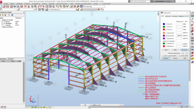Click the red X delete icon

click(25, 6)
